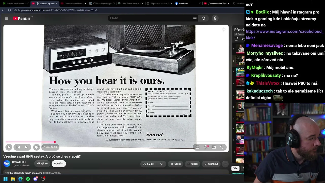
Task: Click the Morryho_myslivec username in chat
Action: (x=265, y=53)
